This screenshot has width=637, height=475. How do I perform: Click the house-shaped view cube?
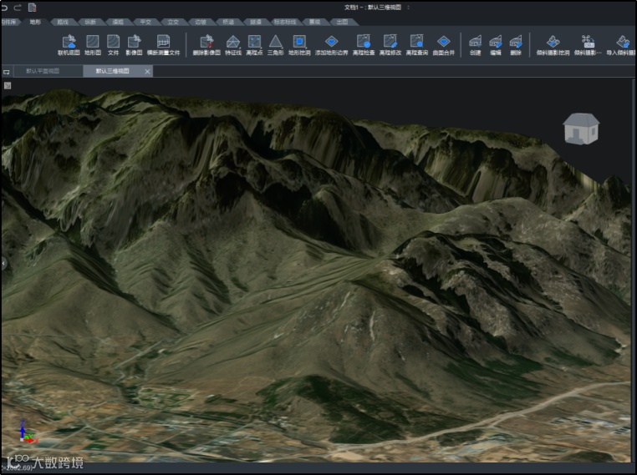(580, 129)
